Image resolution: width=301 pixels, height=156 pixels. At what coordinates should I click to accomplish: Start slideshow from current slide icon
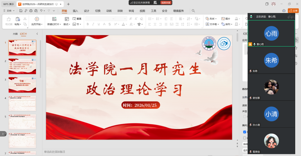(37, 19)
